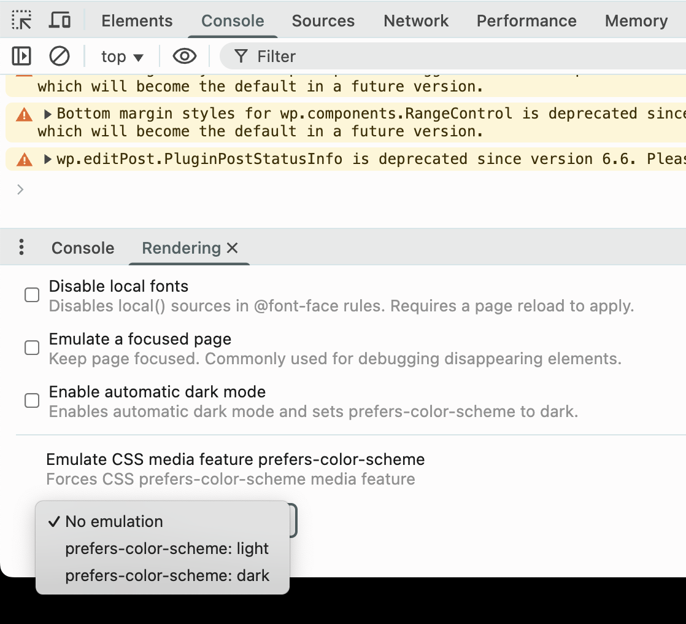The image size is (686, 624).
Task: Enable the Disable local fonts checkbox
Action: point(32,295)
